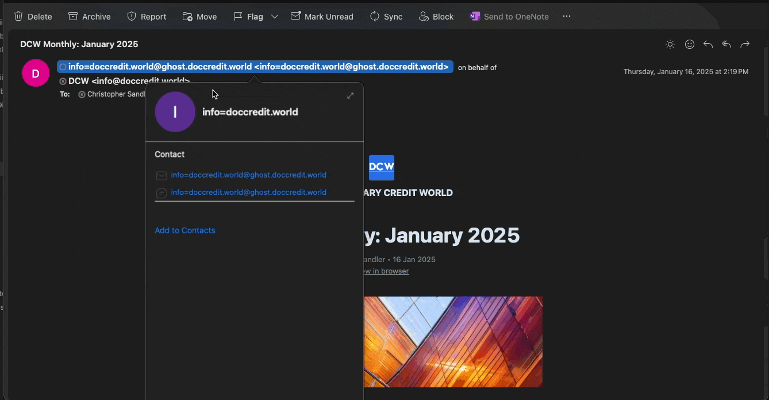
Task: Expand the contact card with the arrows icon
Action: point(351,96)
